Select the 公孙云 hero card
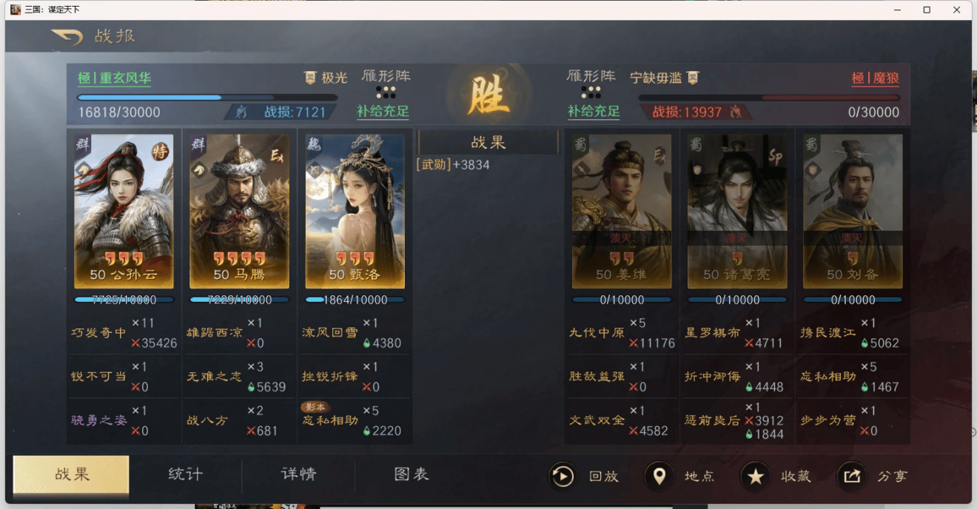 click(124, 211)
